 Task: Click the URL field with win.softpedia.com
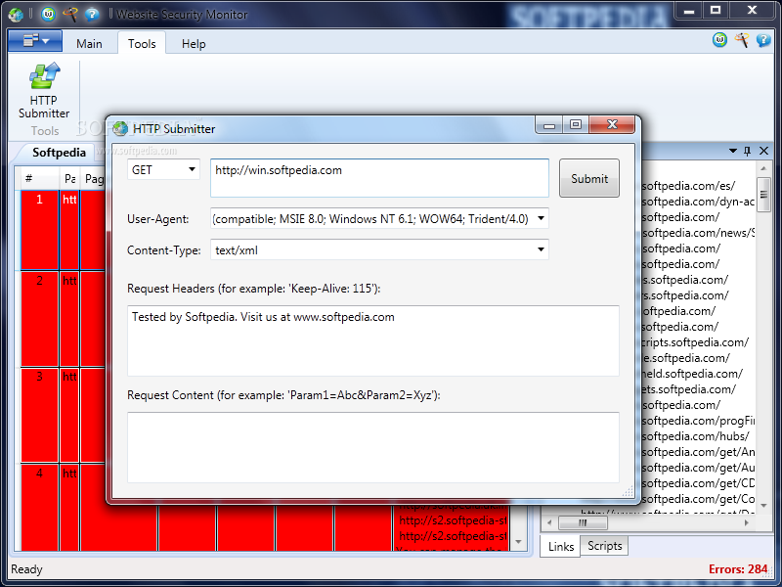pos(379,178)
